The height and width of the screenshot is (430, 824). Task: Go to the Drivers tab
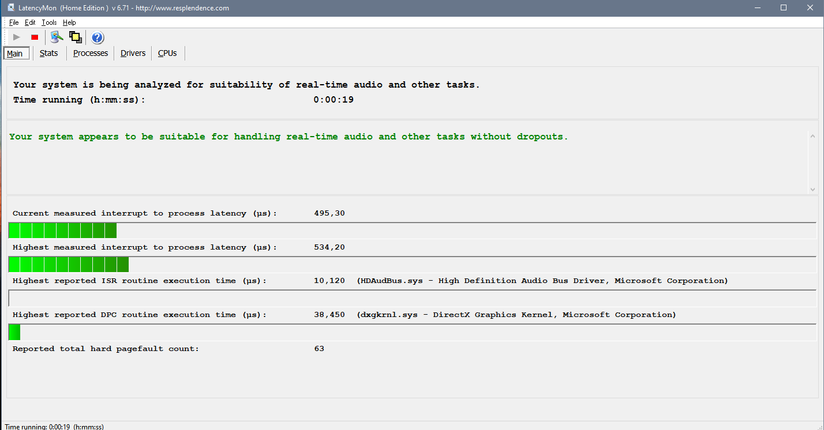(x=133, y=53)
